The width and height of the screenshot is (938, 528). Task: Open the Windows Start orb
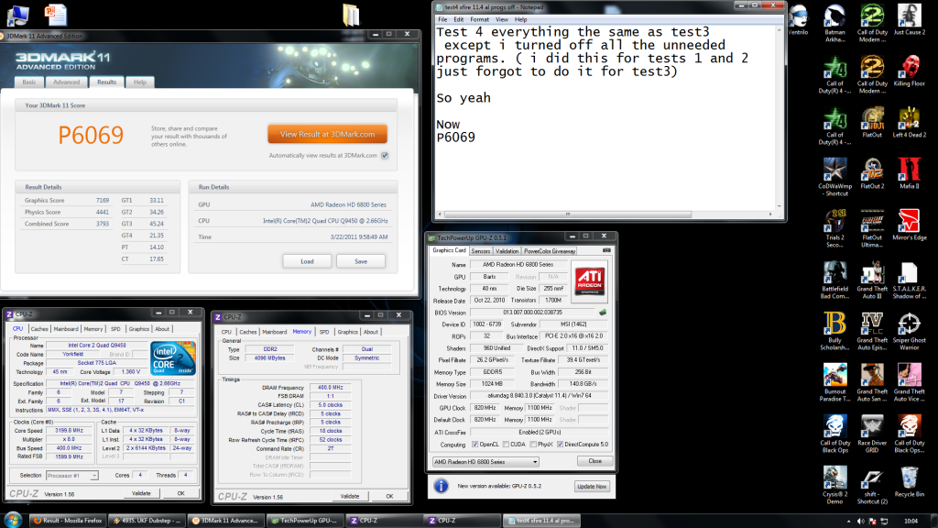point(13,520)
